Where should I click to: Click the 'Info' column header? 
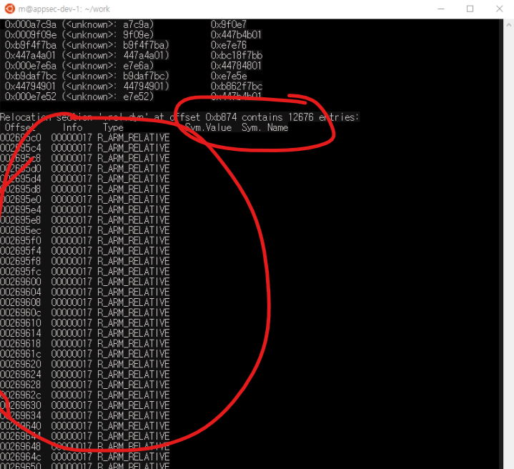pos(72,127)
